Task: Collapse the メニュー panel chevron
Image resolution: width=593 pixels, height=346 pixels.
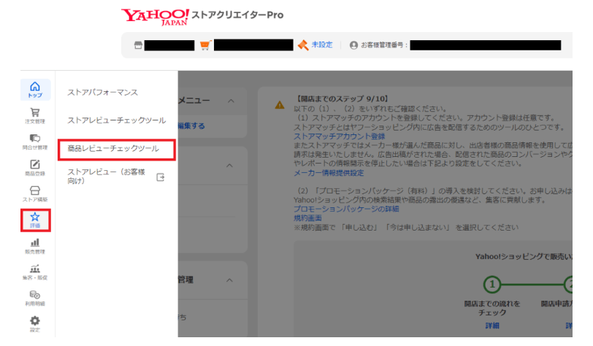Action: click(232, 101)
